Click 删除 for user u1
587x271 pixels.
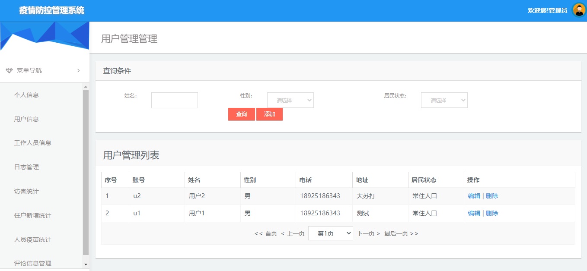(x=492, y=213)
